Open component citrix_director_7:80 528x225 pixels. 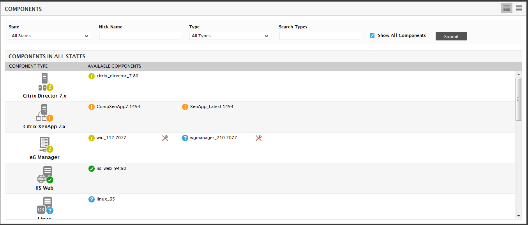coord(117,76)
